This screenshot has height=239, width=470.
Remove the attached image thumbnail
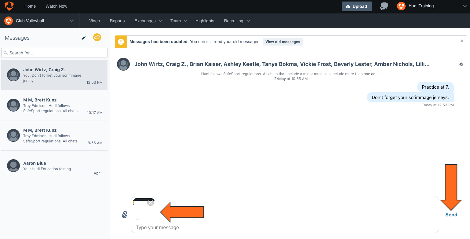[150, 203]
